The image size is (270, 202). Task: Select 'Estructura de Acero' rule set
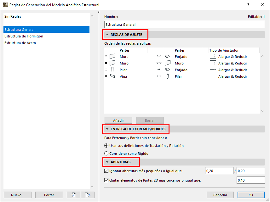click(47, 43)
